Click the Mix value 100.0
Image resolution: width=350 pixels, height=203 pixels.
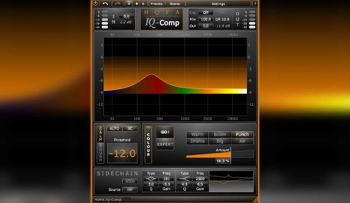(x=206, y=19)
